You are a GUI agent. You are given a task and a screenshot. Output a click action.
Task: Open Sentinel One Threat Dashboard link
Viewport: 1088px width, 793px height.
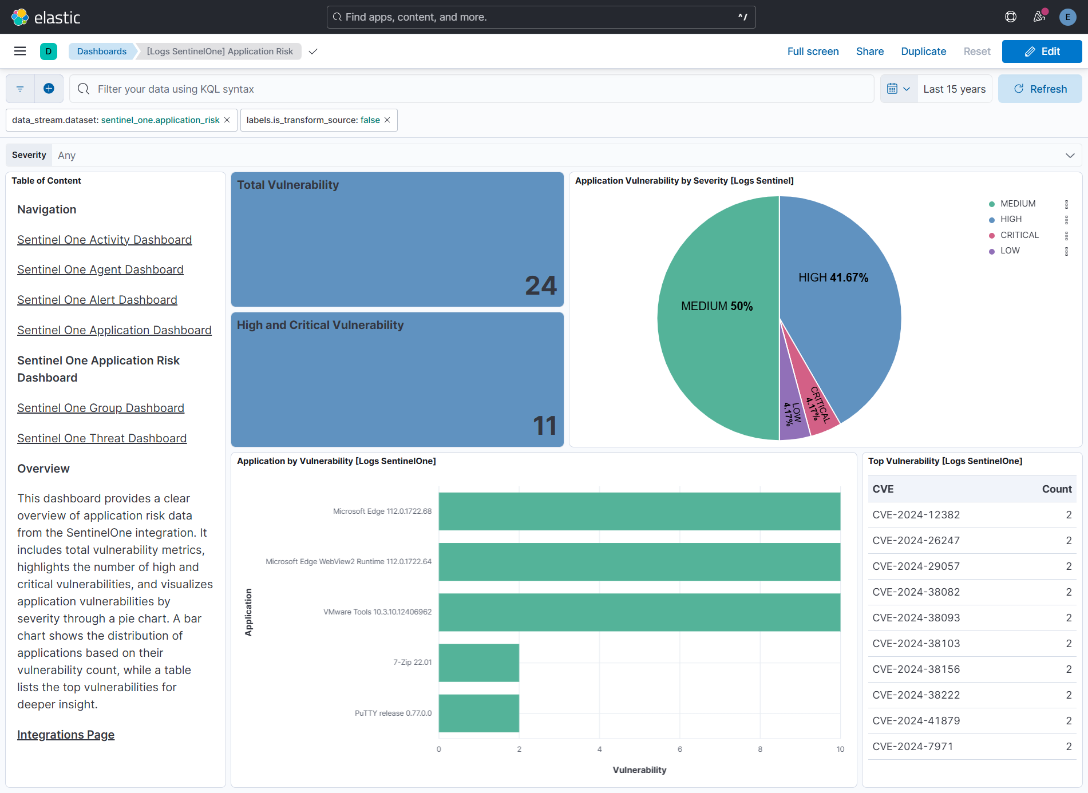pos(102,438)
